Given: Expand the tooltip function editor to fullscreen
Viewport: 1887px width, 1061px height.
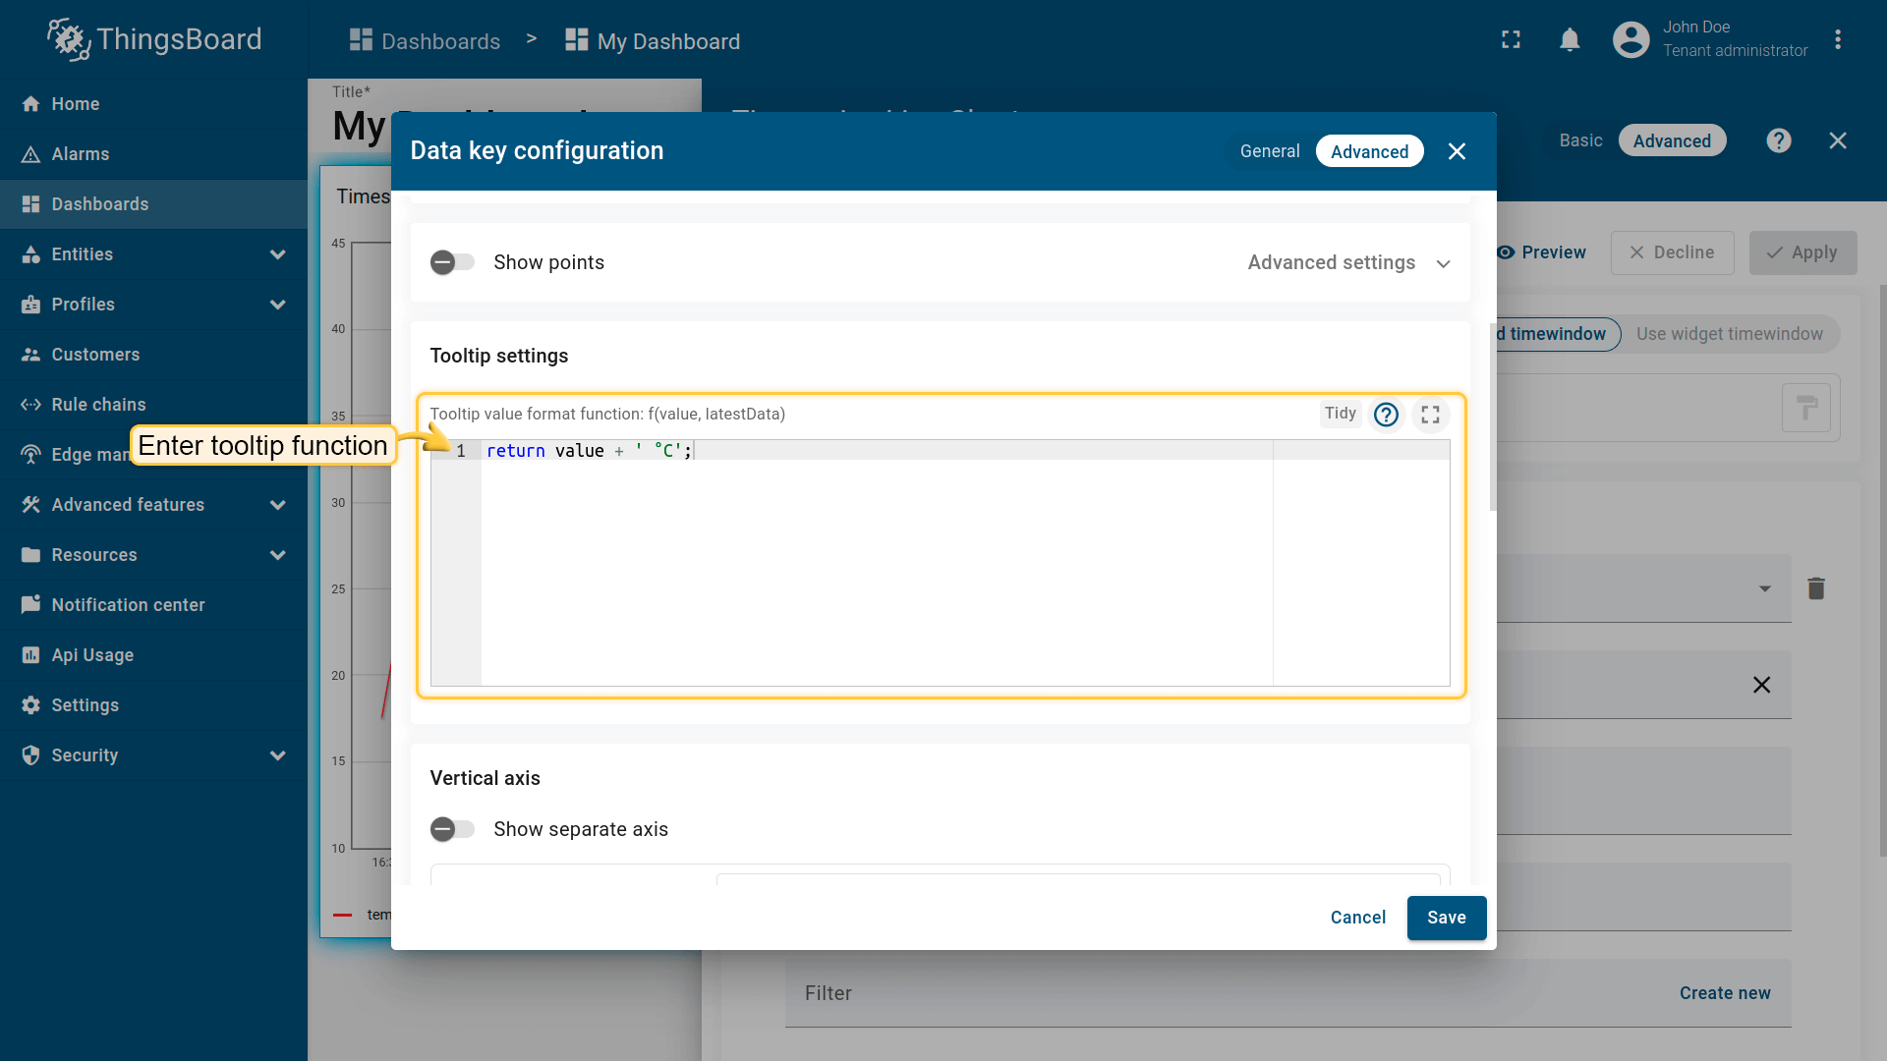Looking at the screenshot, I should pos(1430,415).
